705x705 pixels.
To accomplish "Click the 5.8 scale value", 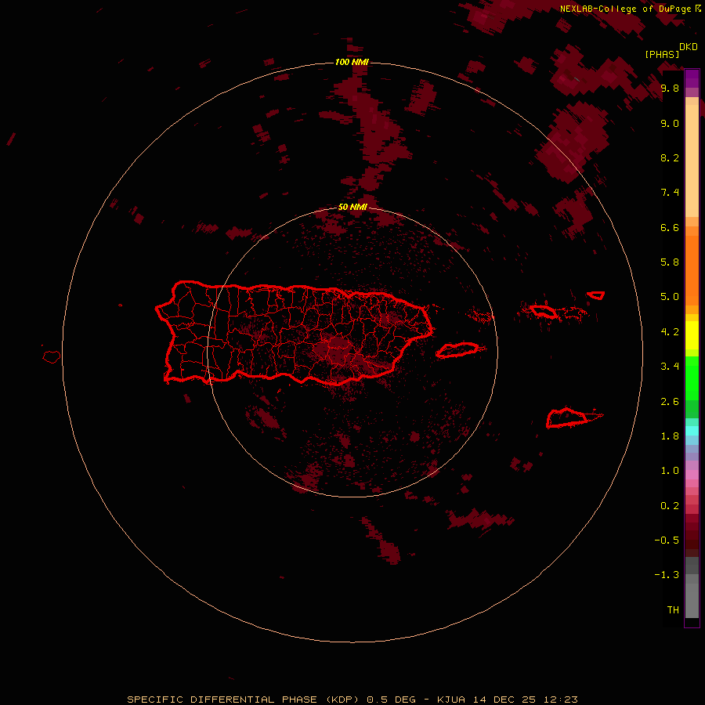I will point(670,262).
